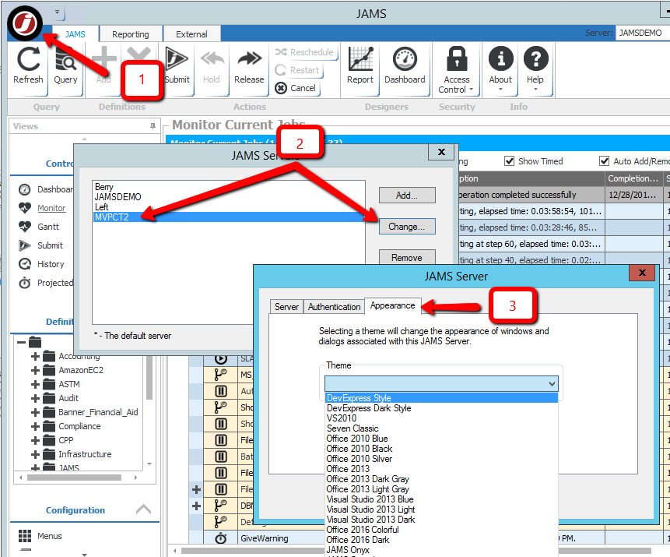The height and width of the screenshot is (557, 670).
Task: Open the Server tab in JAMS Server dialog
Action: point(286,307)
